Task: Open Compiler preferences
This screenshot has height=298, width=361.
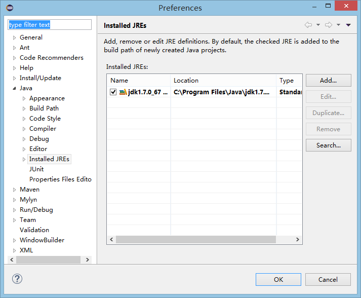Action: pos(43,129)
